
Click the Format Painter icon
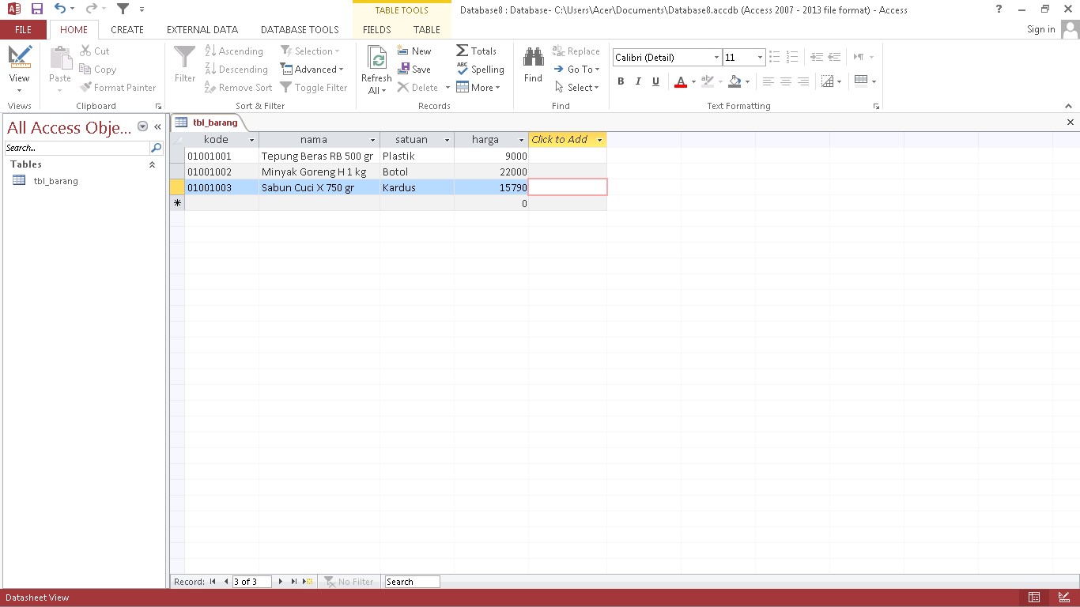pos(87,87)
